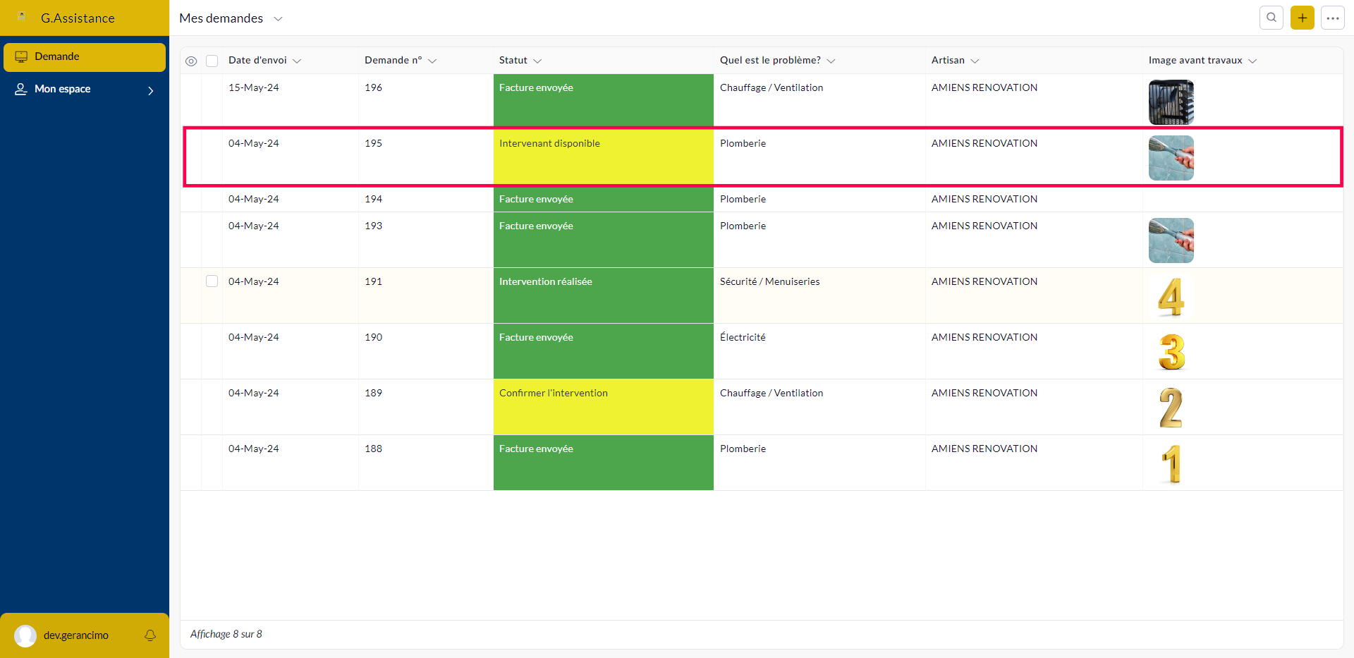Screen dimensions: 1354x658
Task: Open the Statut column dropdown arrow
Action: pyautogui.click(x=537, y=61)
